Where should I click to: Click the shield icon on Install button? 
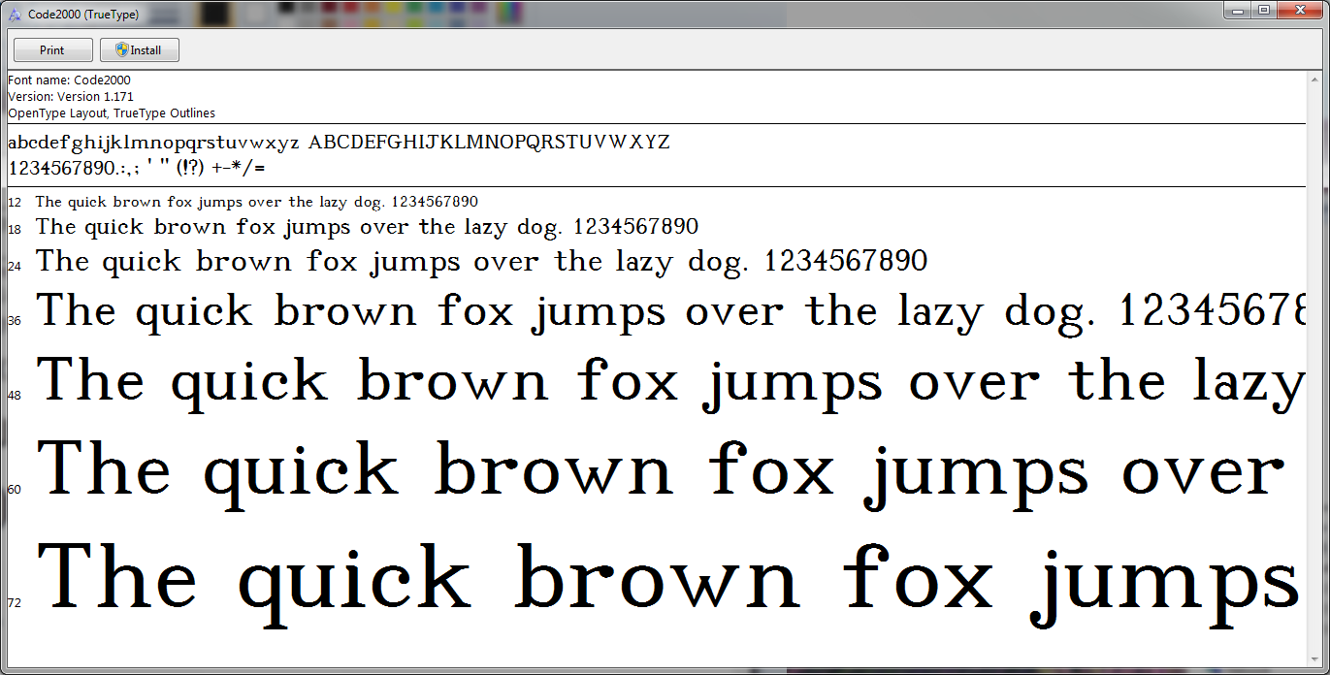[x=121, y=49]
